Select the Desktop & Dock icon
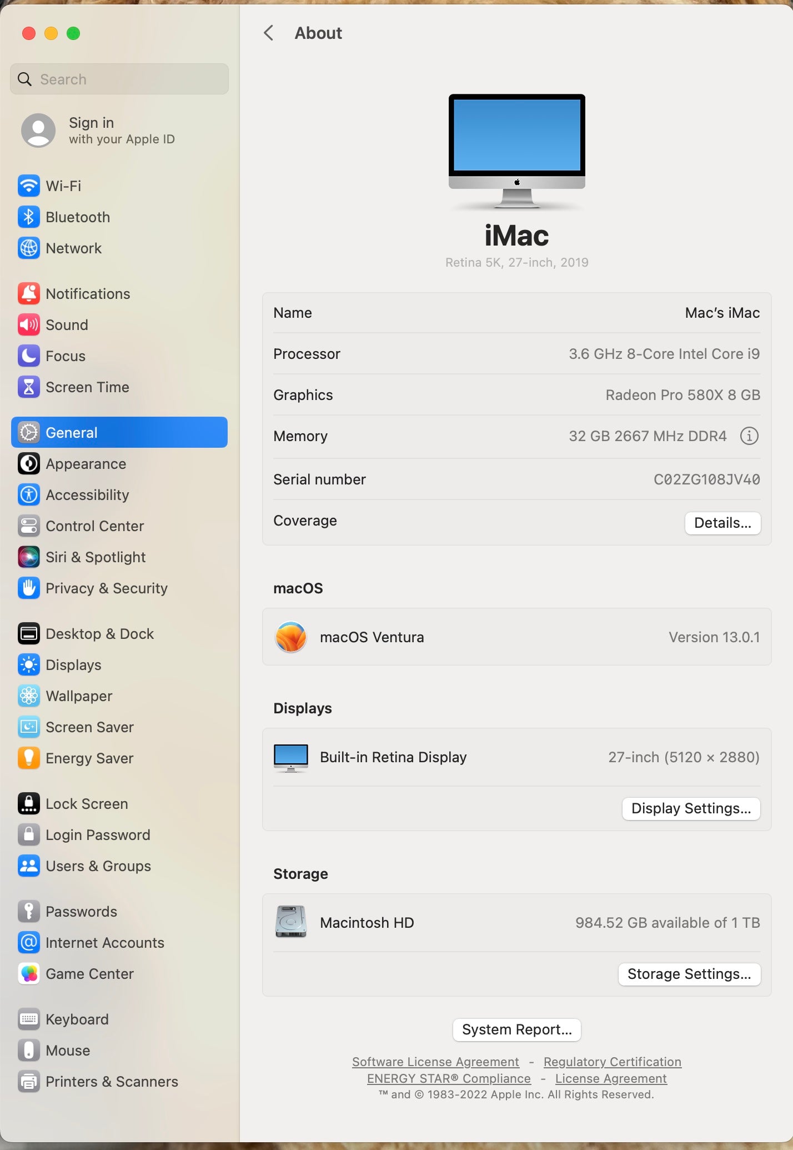The height and width of the screenshot is (1150, 793). pos(29,634)
